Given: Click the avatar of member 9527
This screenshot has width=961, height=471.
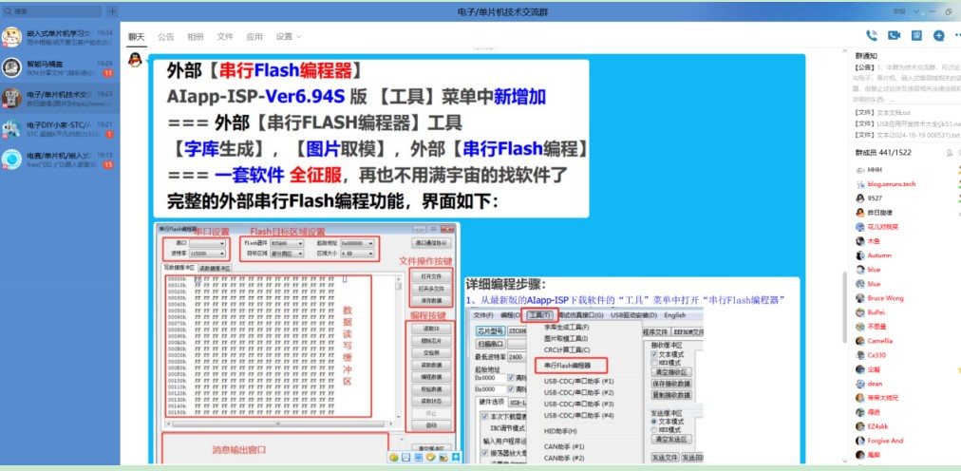Looking at the screenshot, I should pos(860,198).
